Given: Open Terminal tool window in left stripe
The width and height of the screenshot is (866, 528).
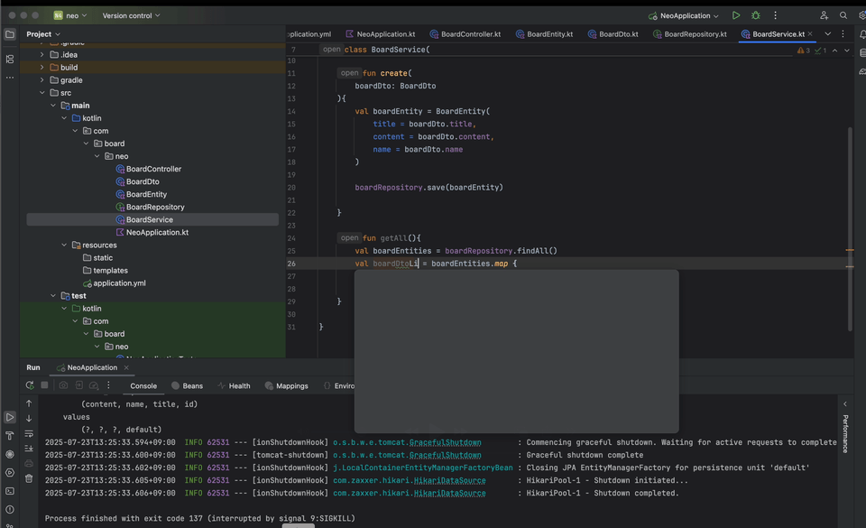Looking at the screenshot, I should click(9, 491).
